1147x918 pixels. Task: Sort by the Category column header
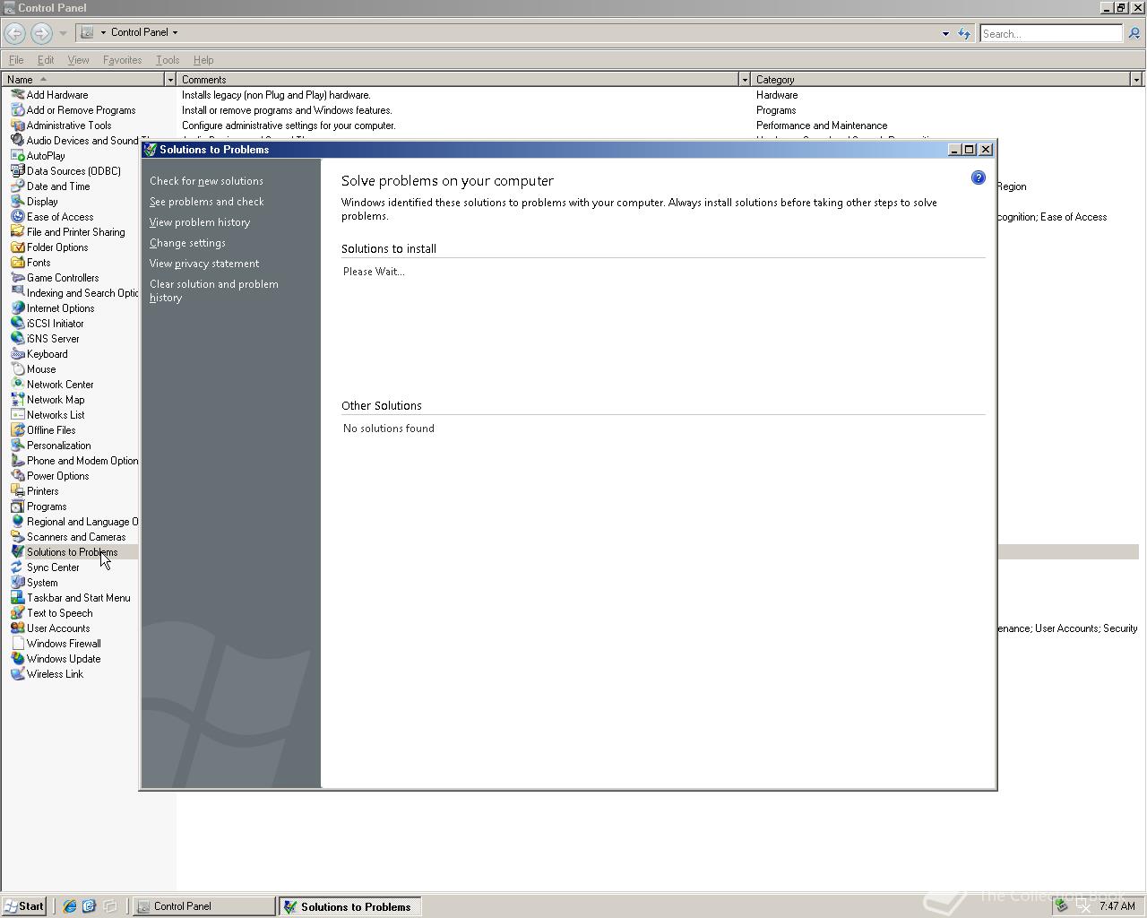[x=941, y=80]
